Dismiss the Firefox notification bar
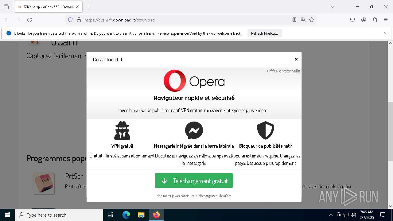This screenshot has height=221, width=393. tap(385, 33)
